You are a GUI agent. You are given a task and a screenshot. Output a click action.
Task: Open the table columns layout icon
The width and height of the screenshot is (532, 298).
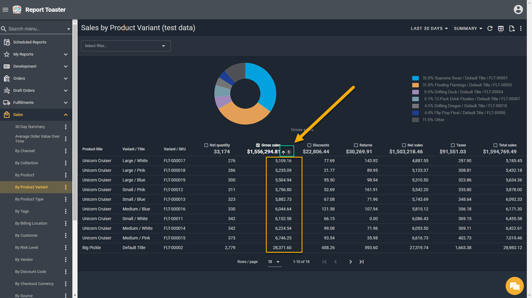coord(501,28)
